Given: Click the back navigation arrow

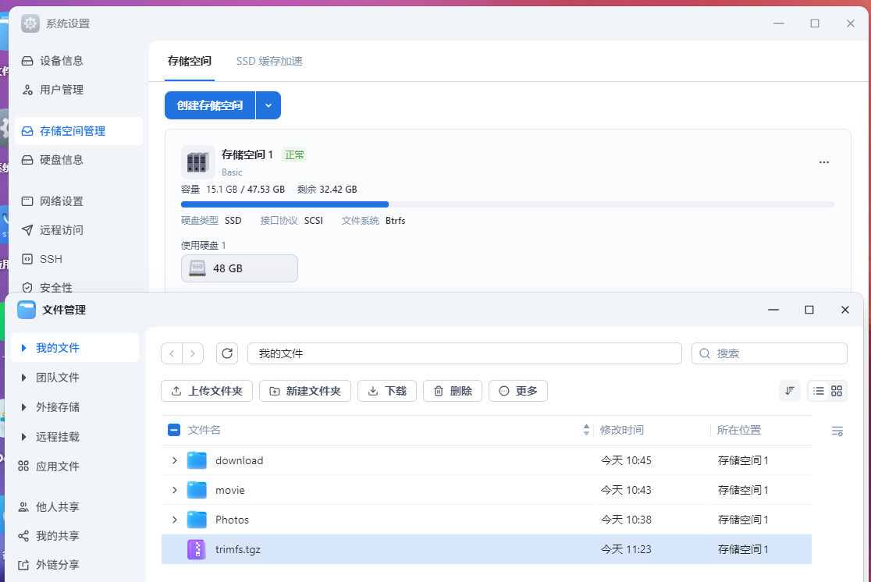Looking at the screenshot, I should click(x=172, y=353).
